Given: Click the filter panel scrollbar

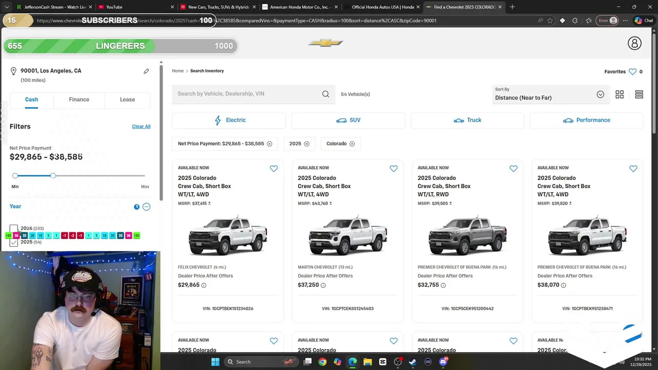Looking at the screenshot, I should [161, 133].
